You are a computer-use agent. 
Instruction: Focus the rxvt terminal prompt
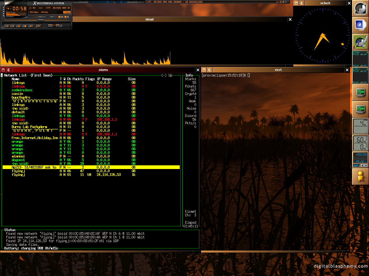226,75
